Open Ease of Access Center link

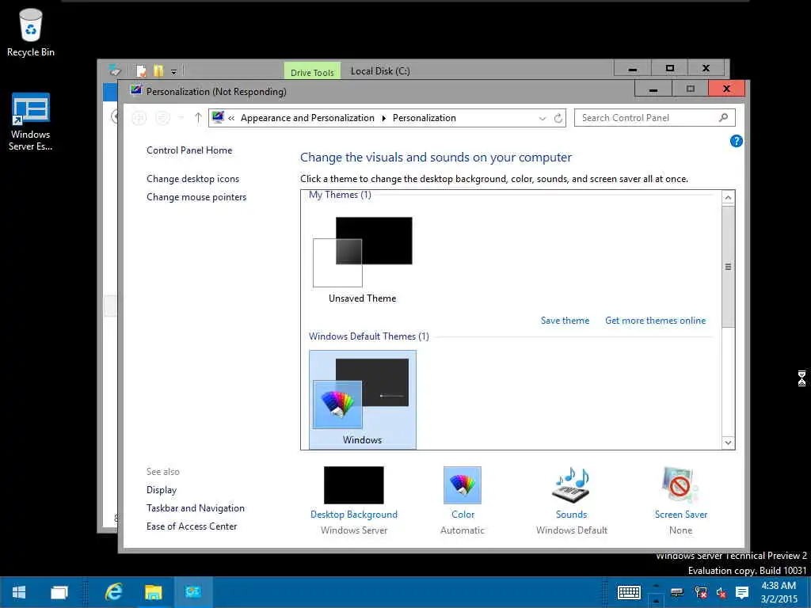pyautogui.click(x=192, y=526)
